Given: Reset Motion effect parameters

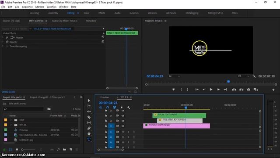Looking at the screenshot, I should 103,37.
